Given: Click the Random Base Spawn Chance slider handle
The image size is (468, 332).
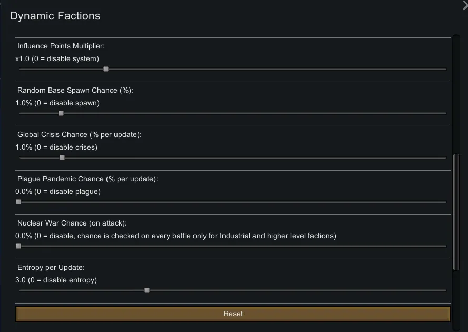Looking at the screenshot, I should [x=61, y=113].
